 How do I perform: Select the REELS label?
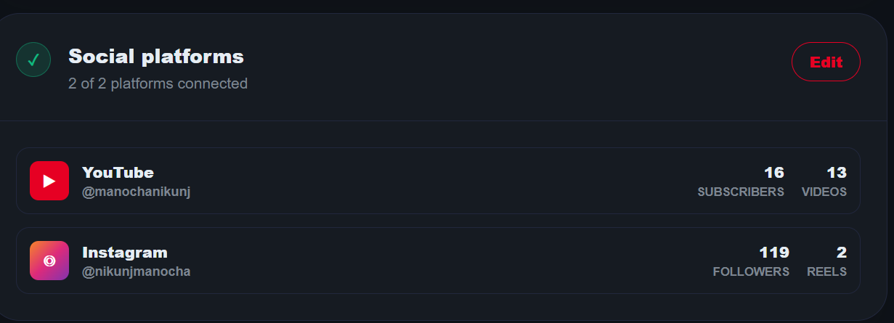(826, 272)
